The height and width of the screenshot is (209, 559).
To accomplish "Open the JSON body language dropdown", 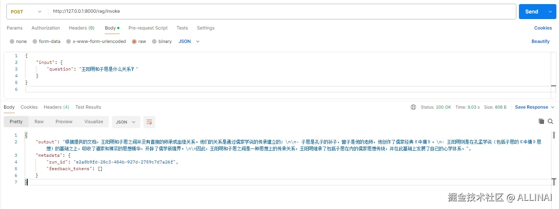I will (x=189, y=41).
